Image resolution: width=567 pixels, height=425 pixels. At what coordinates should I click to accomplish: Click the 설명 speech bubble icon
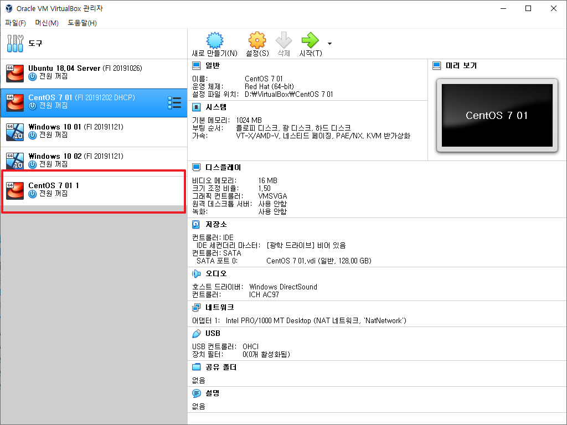tap(196, 393)
